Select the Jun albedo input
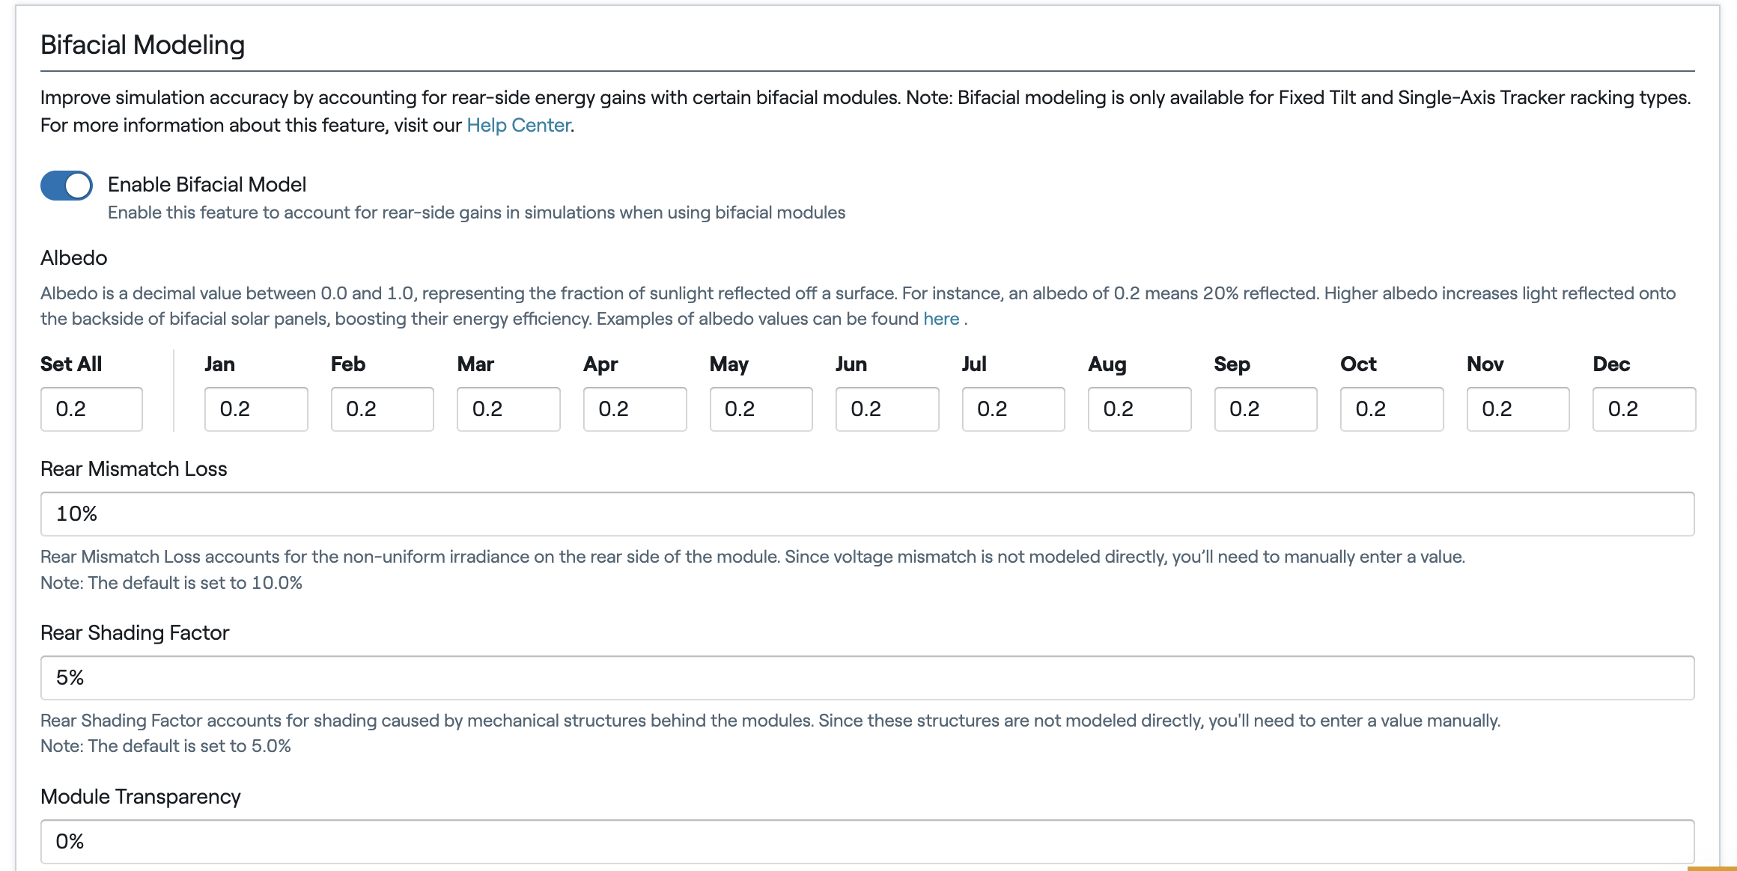 click(887, 409)
